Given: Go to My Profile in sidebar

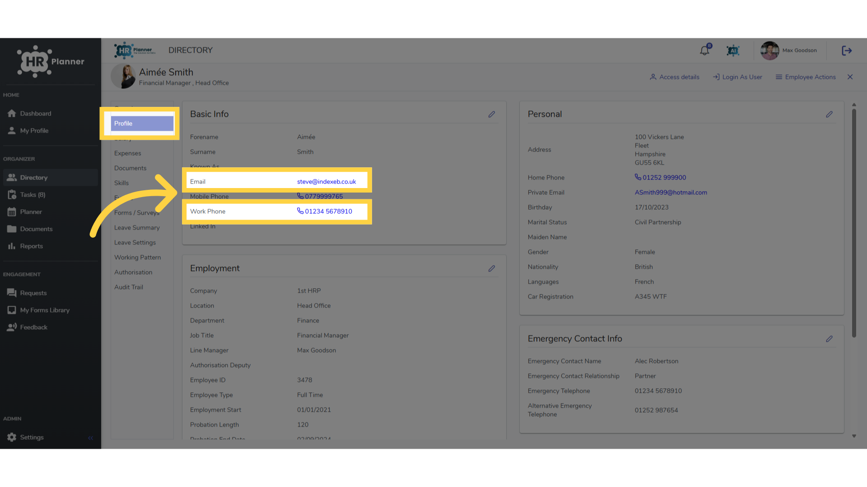Looking at the screenshot, I should pos(50,131).
